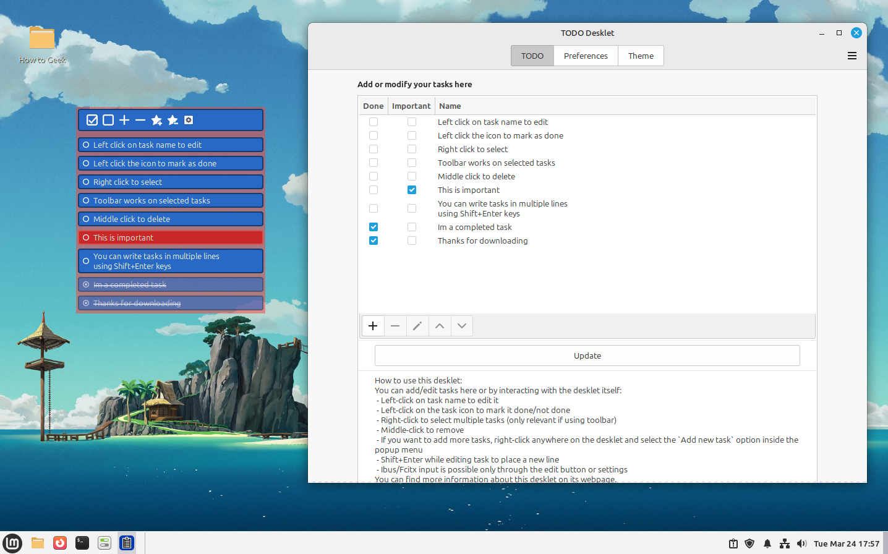The image size is (888, 554).
Task: Click the star-minus unmark important icon on desklet
Action: tap(173, 120)
